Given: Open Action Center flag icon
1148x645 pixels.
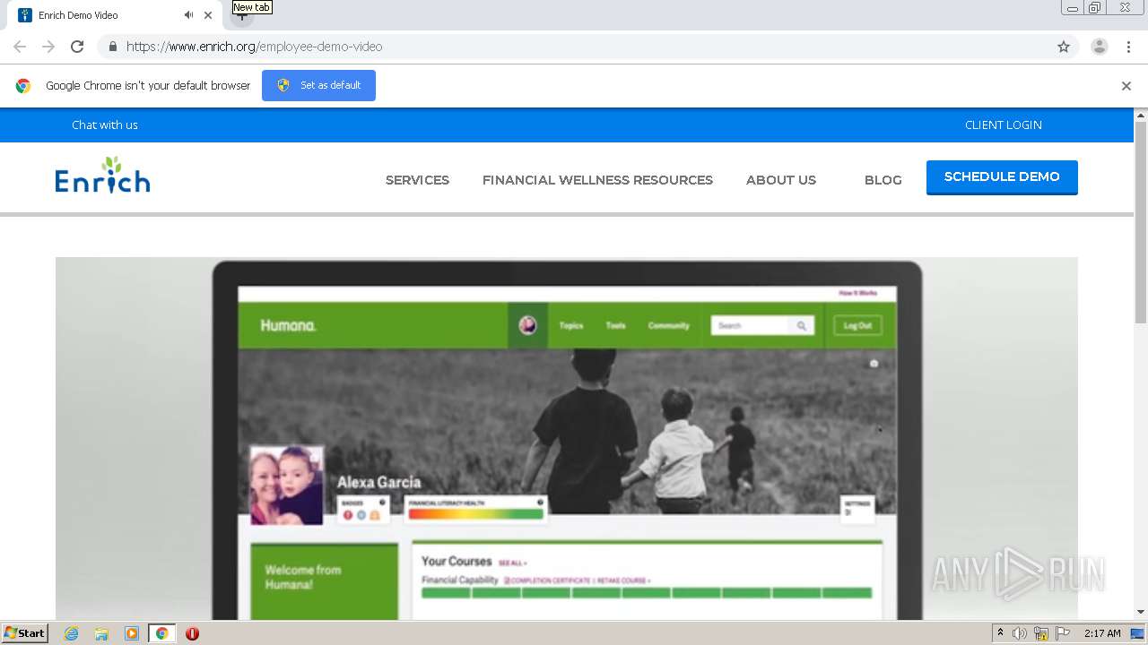Looking at the screenshot, I should point(1063,633).
